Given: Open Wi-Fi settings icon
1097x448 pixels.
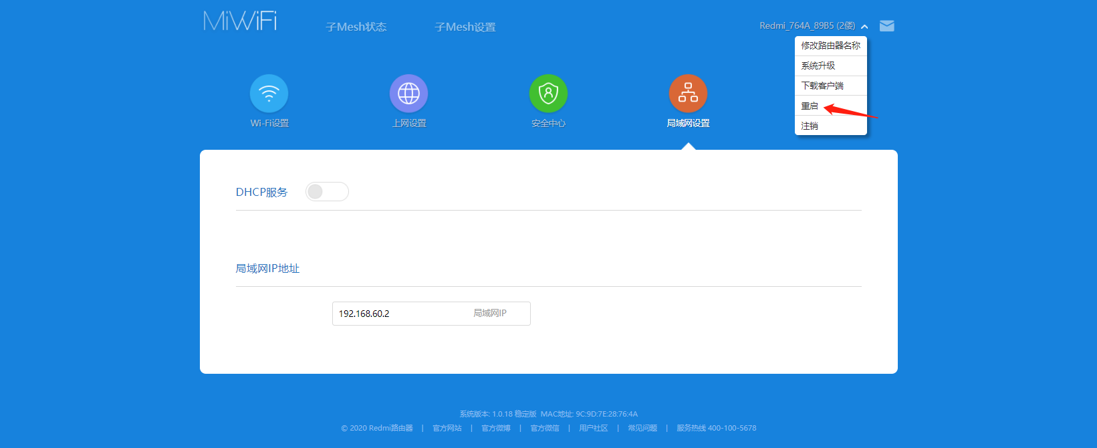Looking at the screenshot, I should (269, 94).
